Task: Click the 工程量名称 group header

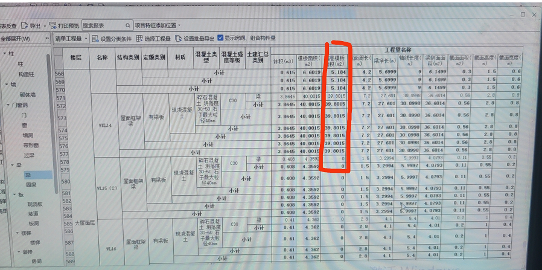Action: [x=398, y=50]
